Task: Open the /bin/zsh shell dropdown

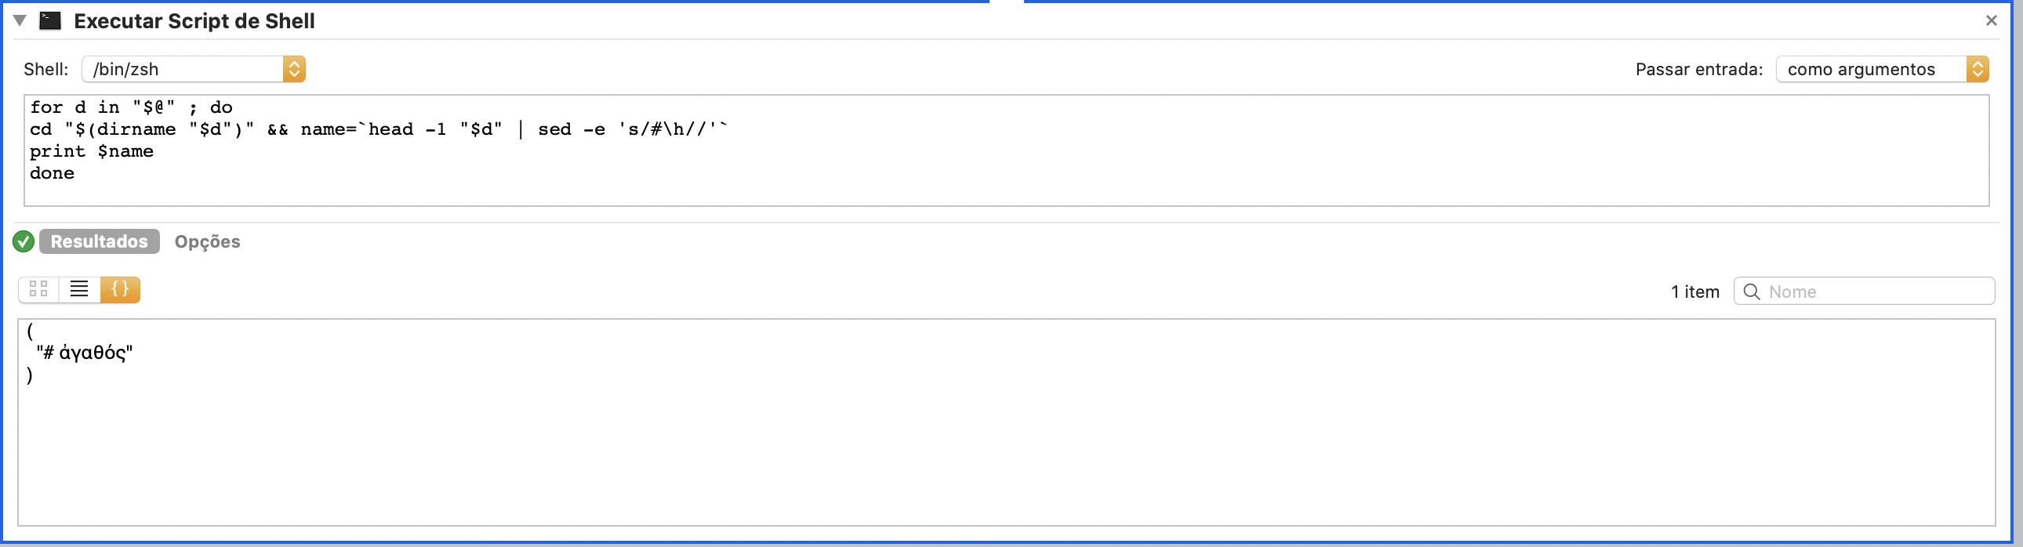Action: [193, 69]
